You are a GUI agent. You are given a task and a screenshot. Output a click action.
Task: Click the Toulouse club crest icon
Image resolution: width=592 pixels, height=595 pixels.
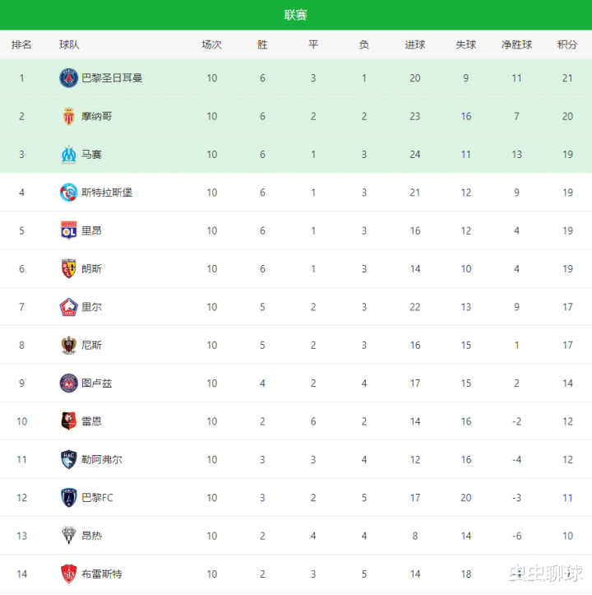coord(69,383)
